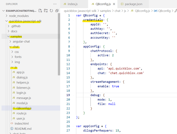
Task: Click line number 1 in the gutter
Action: pyautogui.click(x=69, y=15)
